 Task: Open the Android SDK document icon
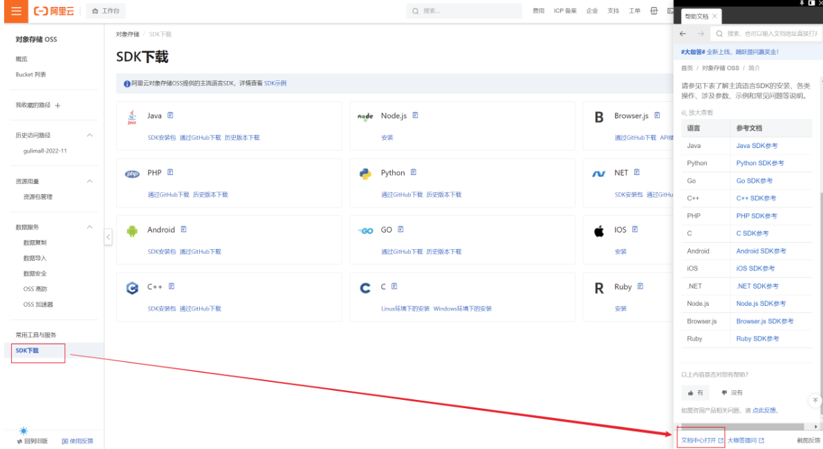coord(184,229)
